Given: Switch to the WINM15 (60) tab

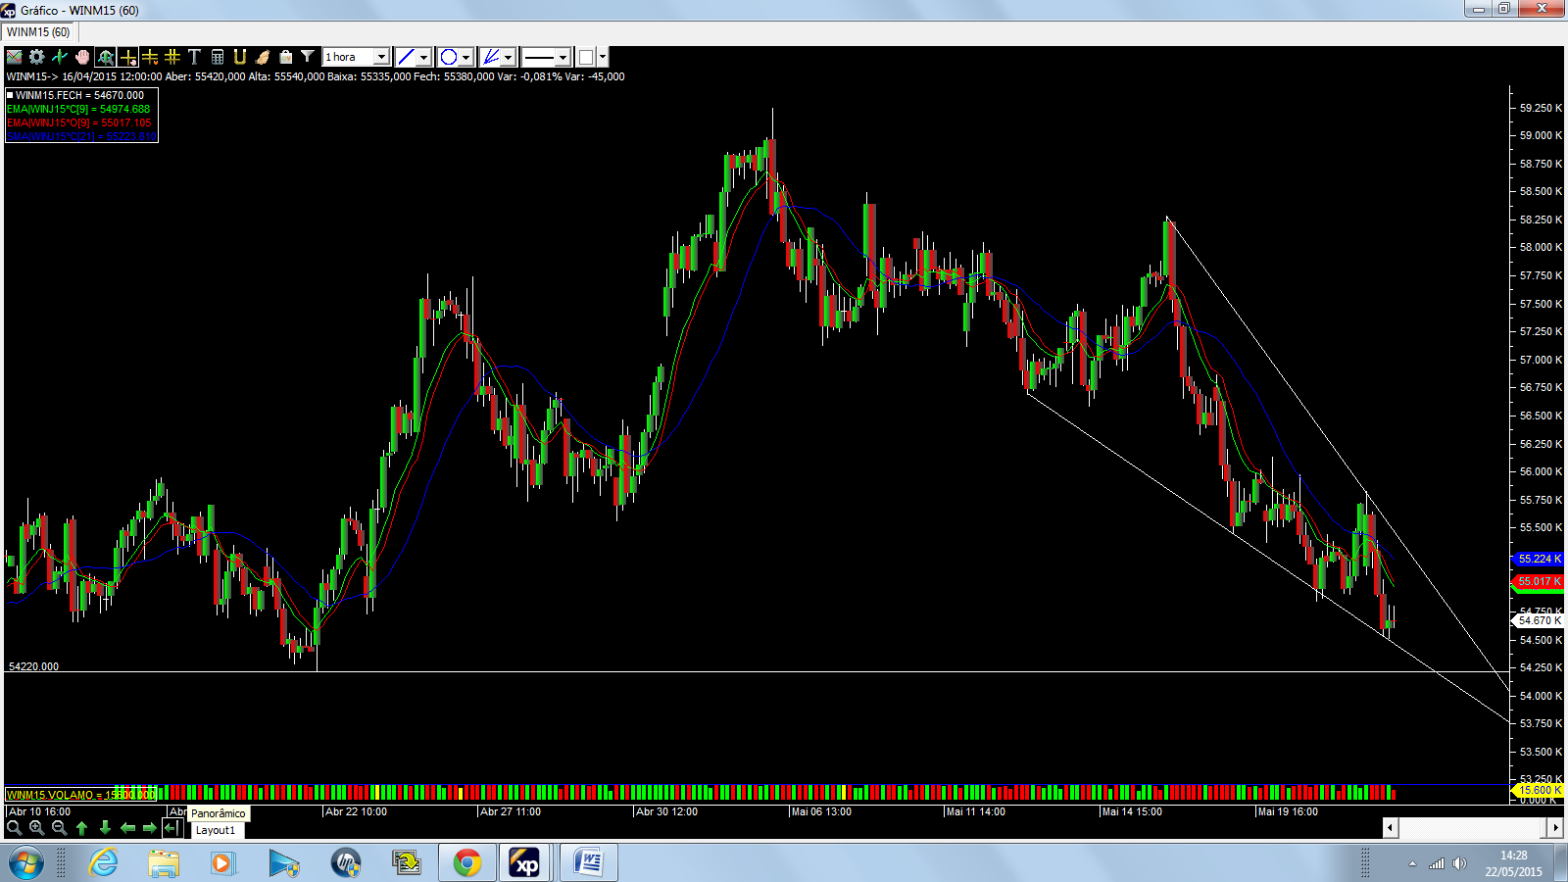Looking at the screenshot, I should [x=38, y=32].
